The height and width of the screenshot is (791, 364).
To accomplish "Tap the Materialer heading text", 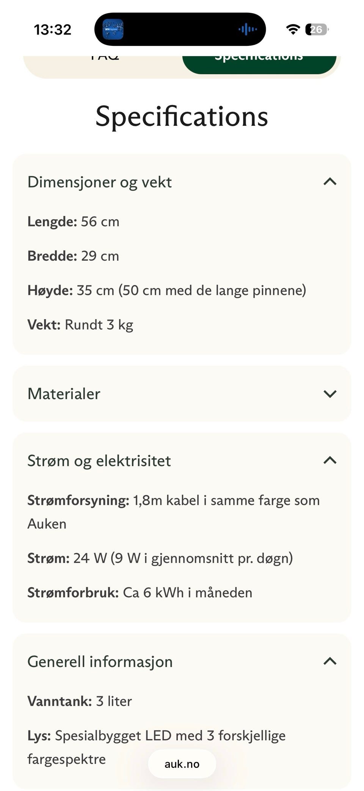I will 64,394.
